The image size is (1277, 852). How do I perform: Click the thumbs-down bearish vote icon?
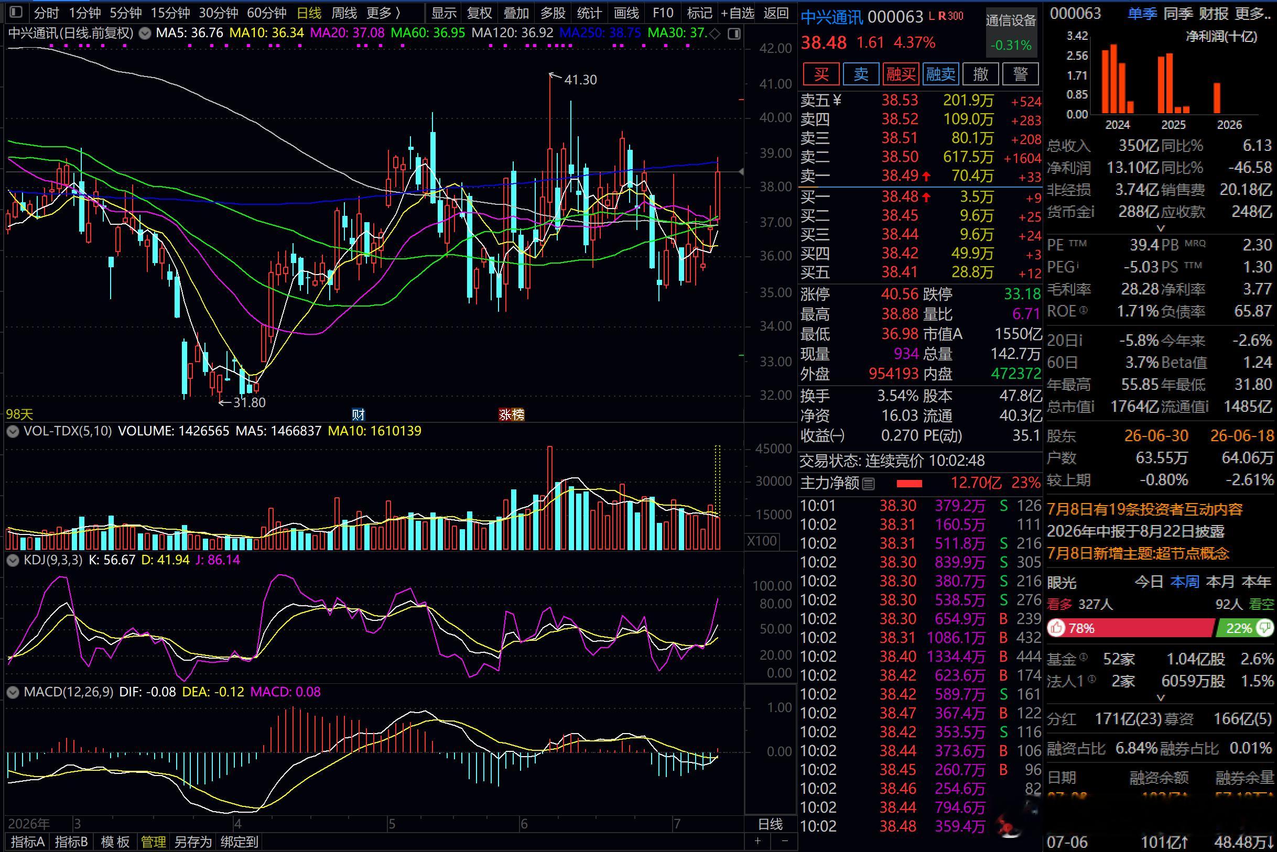[1265, 628]
